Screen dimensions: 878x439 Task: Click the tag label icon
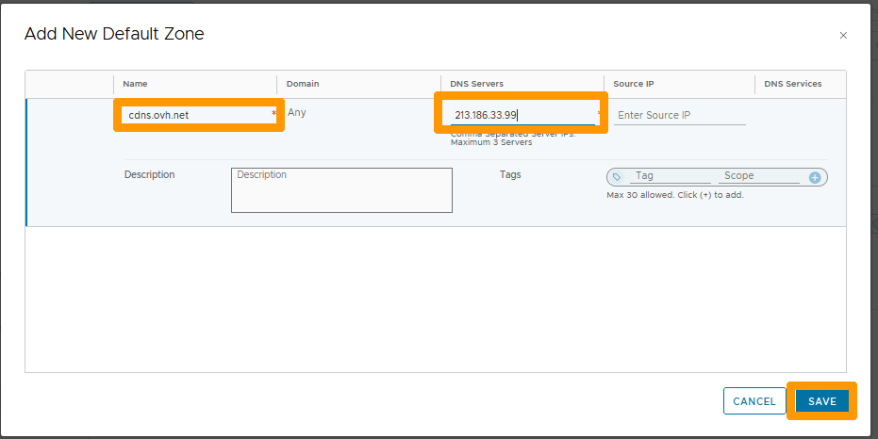tap(617, 177)
